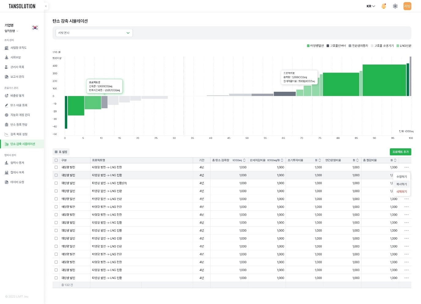The image size is (421, 304).
Task: Choose 수정하기 from the context menu
Action: [401, 177]
